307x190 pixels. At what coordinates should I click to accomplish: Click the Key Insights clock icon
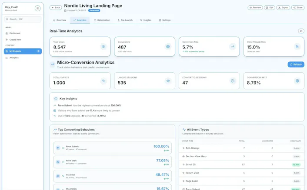click(56, 99)
